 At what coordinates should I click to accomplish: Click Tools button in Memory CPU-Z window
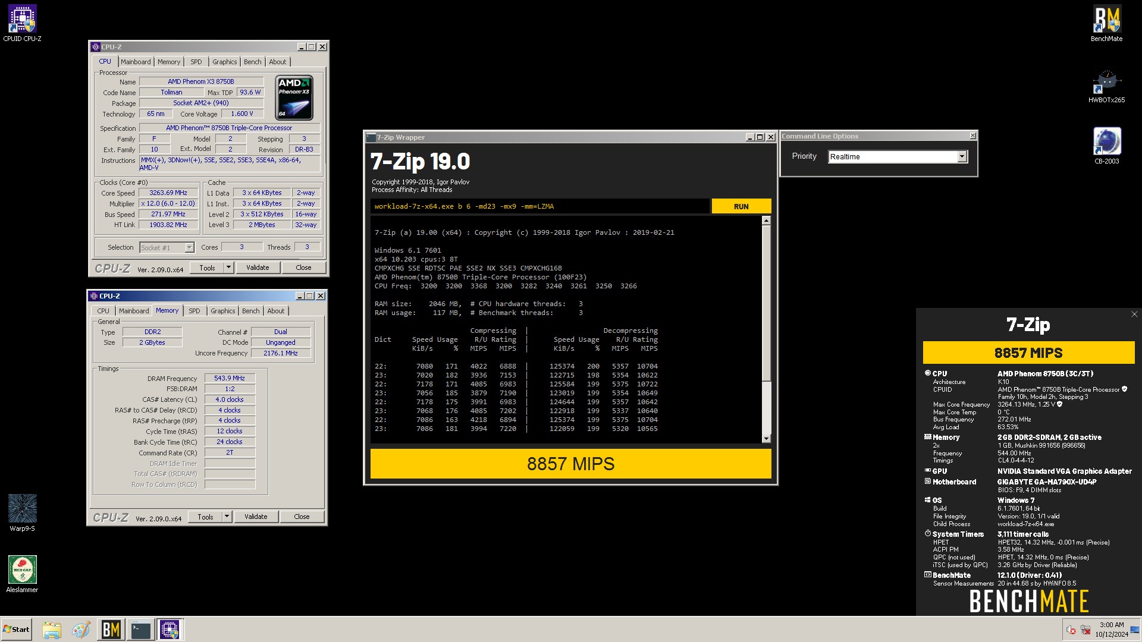[205, 517]
